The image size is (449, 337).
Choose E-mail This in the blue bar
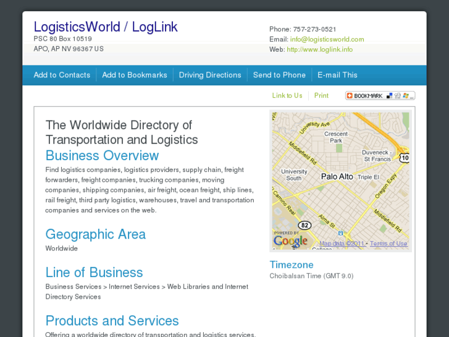[x=337, y=75]
